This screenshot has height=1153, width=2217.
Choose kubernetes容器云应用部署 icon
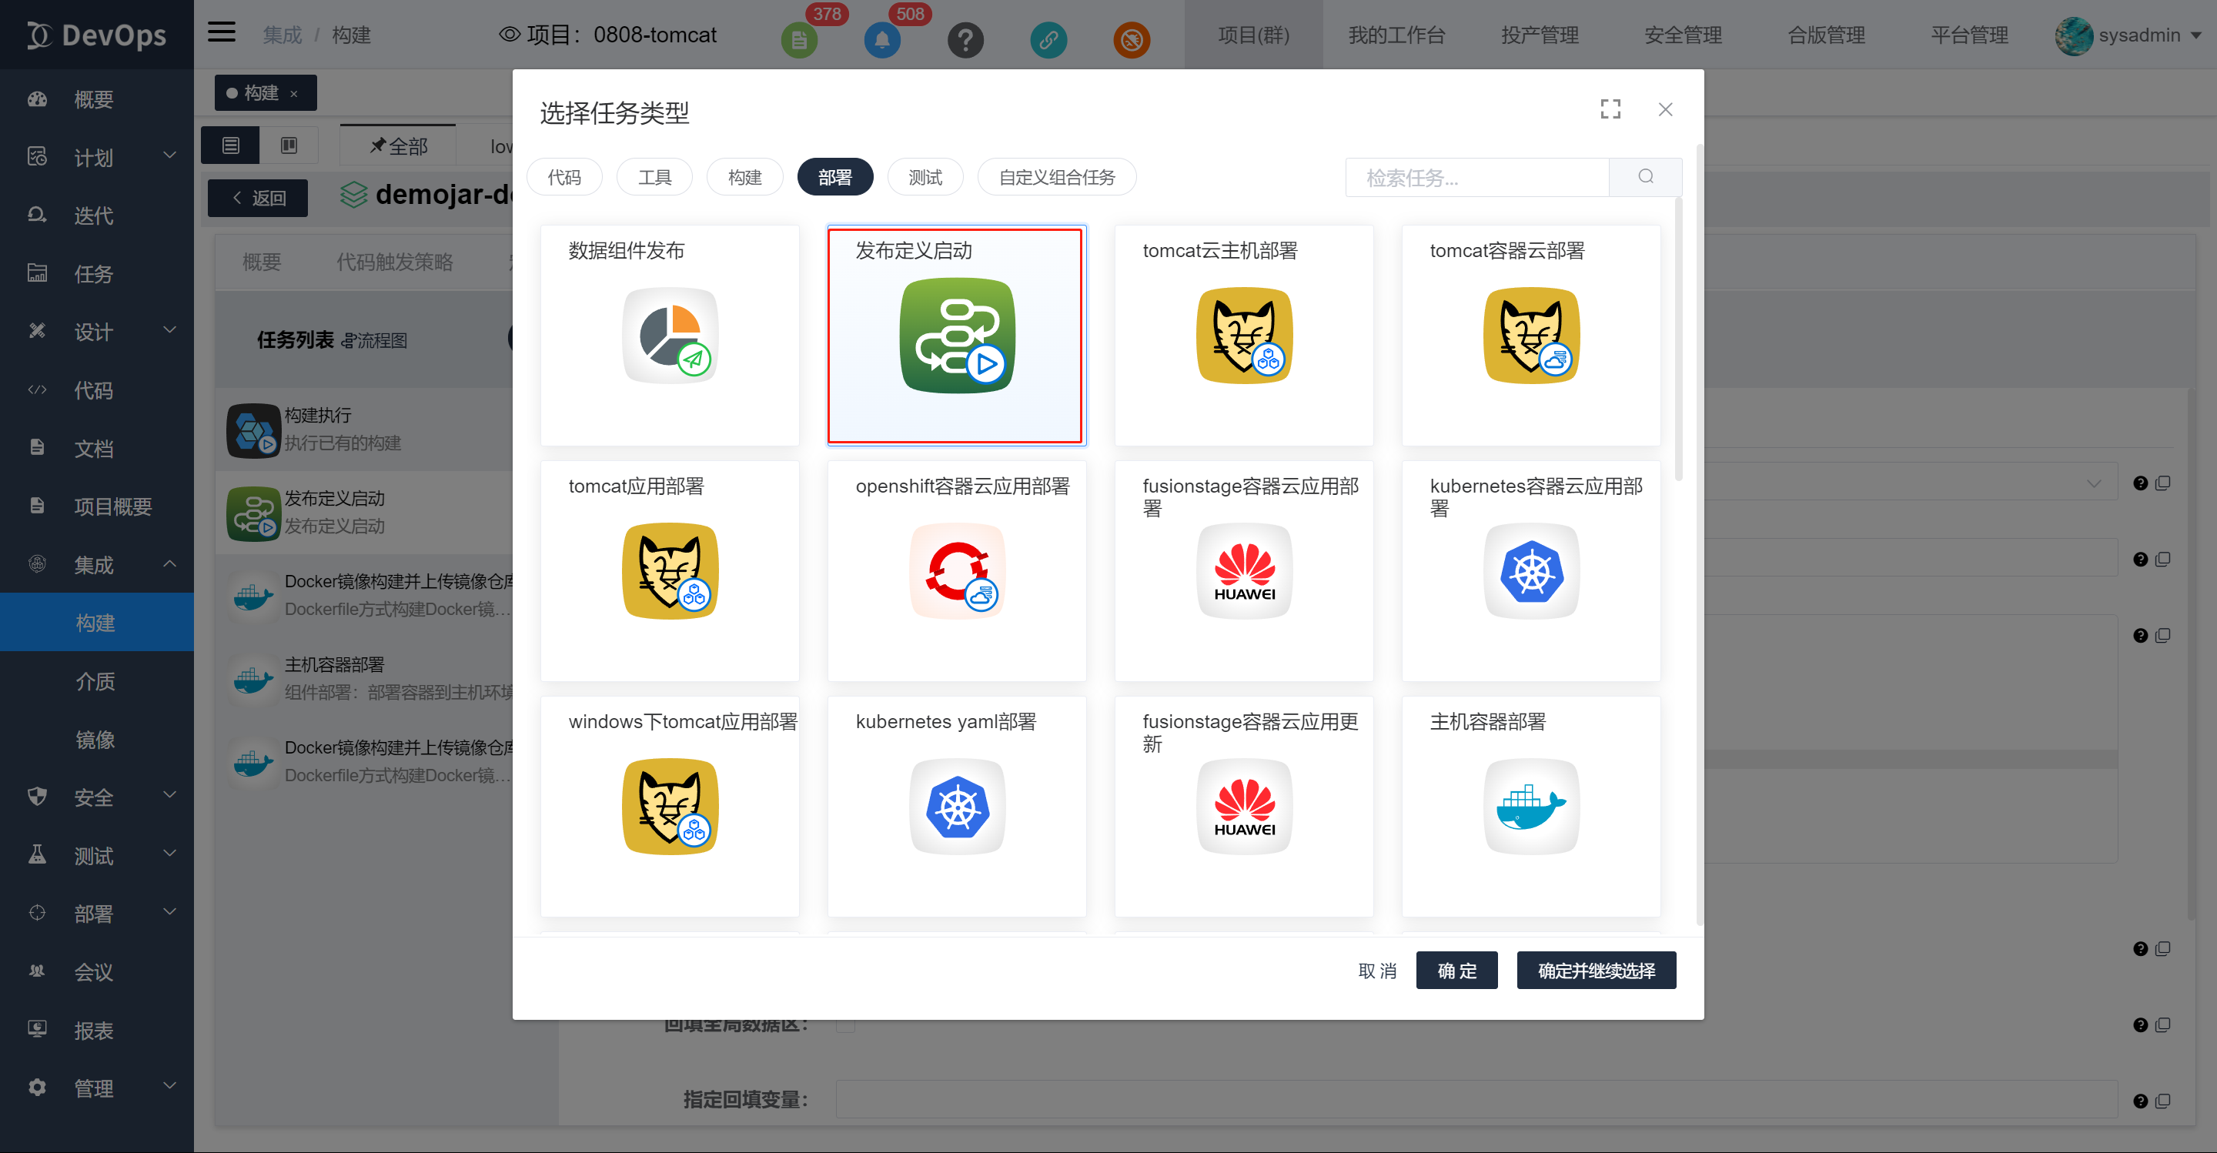tap(1531, 570)
